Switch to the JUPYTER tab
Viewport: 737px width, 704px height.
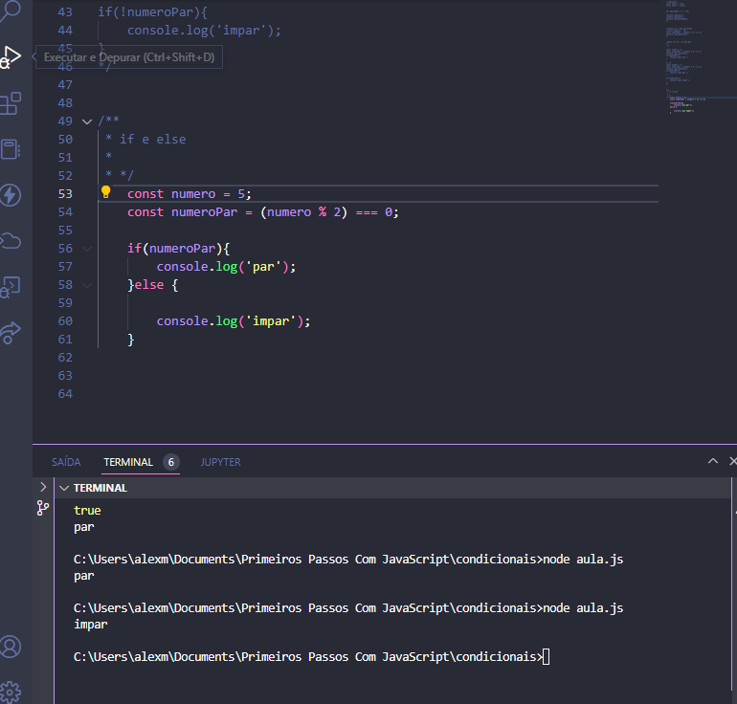[220, 462]
